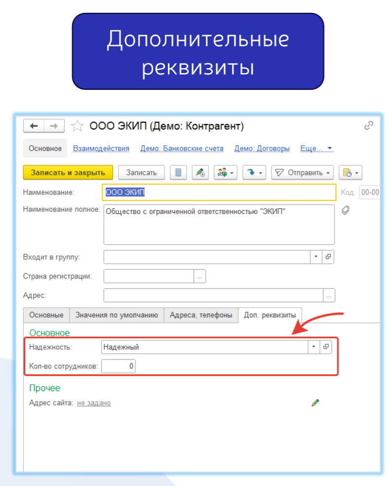Open the report list icon in toolbar
The height and width of the screenshot is (486, 392).
pyautogui.click(x=178, y=172)
